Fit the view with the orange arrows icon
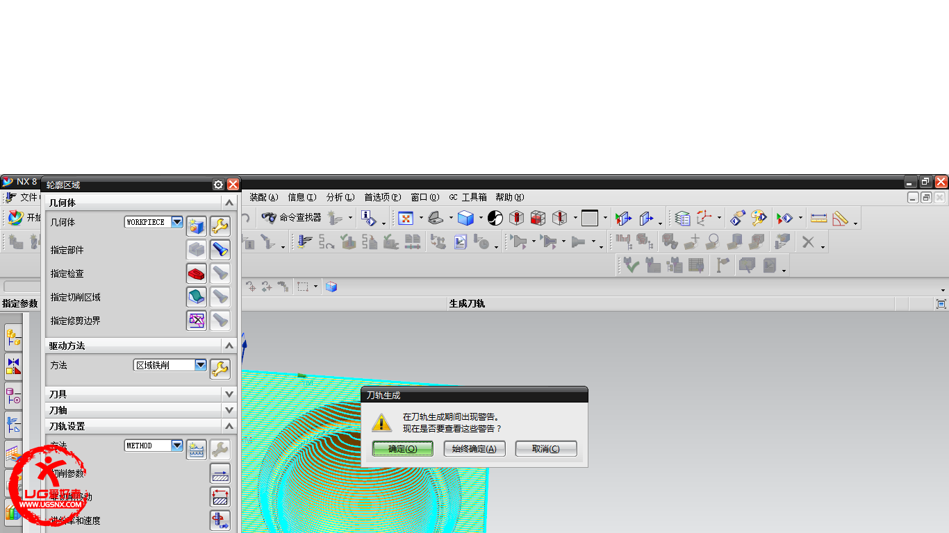 tap(406, 218)
